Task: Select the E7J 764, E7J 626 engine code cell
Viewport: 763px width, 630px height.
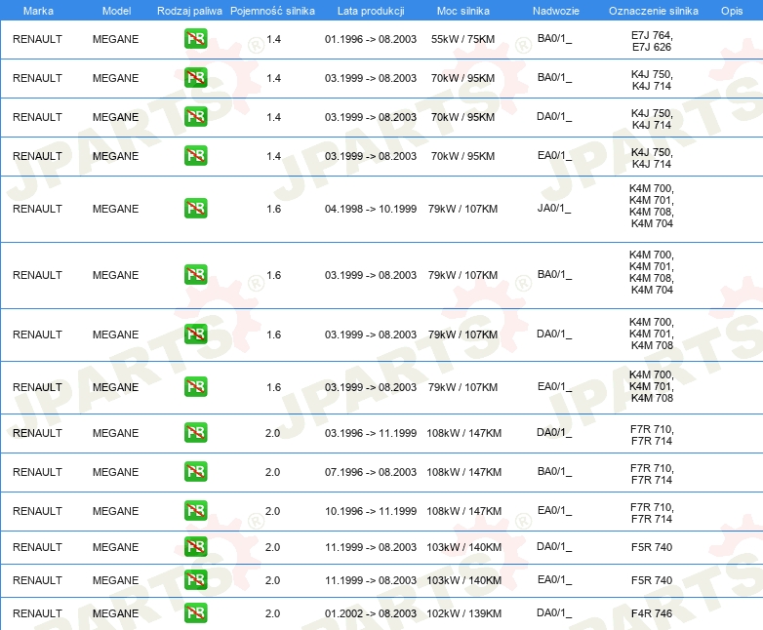Action: coord(652,41)
